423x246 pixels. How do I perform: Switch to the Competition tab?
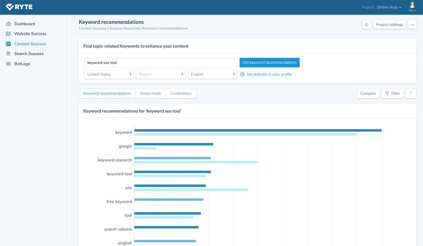click(181, 93)
